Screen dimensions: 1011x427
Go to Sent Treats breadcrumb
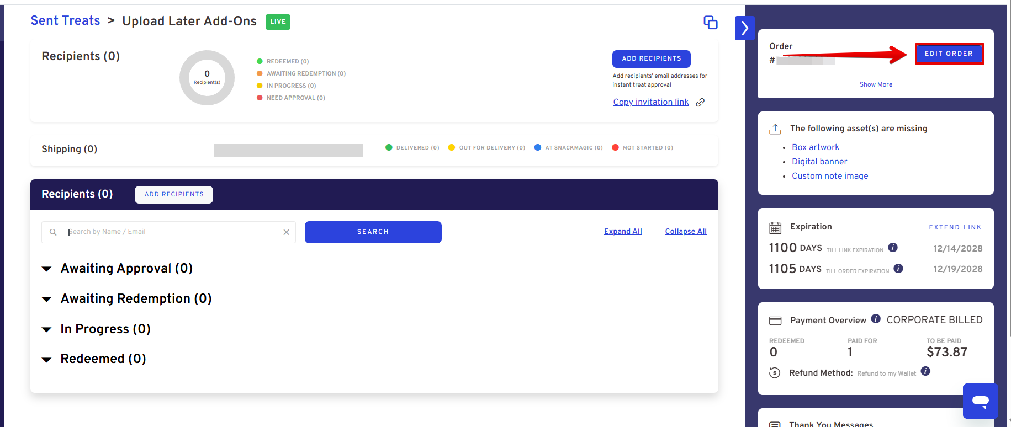65,21
